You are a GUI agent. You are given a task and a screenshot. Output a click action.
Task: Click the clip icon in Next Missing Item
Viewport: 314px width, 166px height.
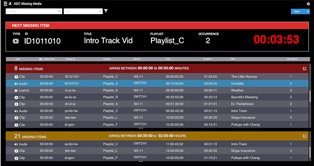16,41
